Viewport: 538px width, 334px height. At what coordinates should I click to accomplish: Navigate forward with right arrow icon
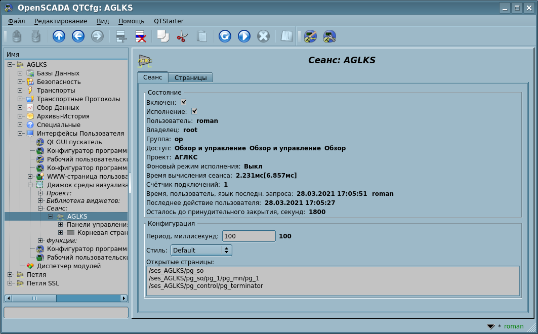(97, 36)
